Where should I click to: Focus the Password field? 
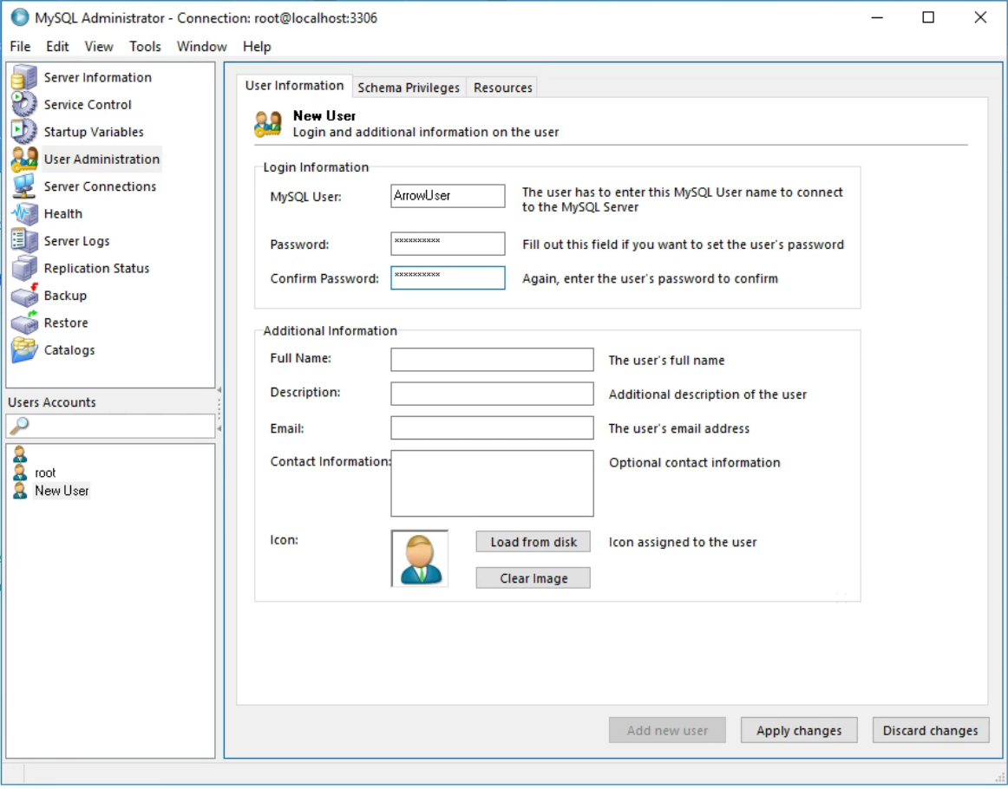click(448, 244)
